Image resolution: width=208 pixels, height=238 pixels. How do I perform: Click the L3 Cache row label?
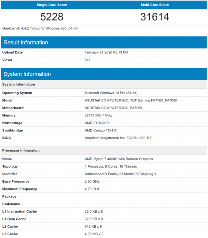10,234
